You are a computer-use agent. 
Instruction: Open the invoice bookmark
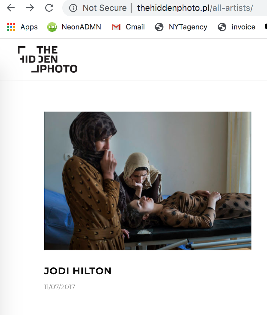(244, 27)
